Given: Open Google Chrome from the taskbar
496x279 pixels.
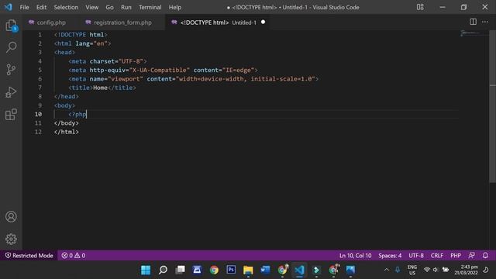Looking at the screenshot, I should [214, 270].
